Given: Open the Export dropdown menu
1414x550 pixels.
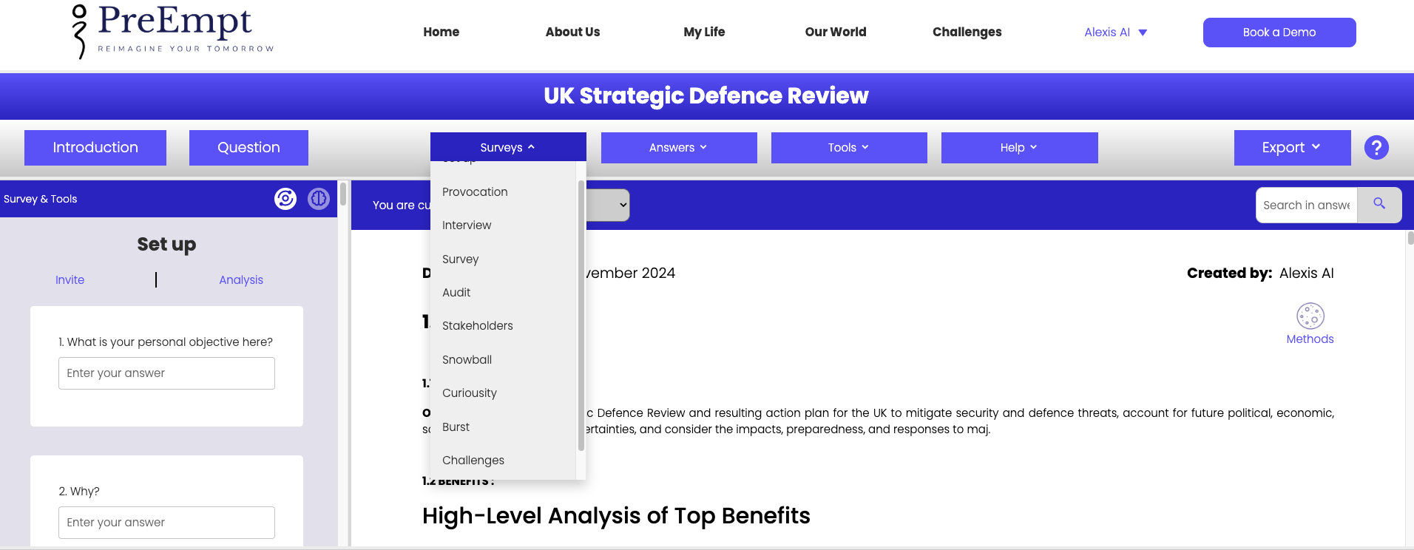Looking at the screenshot, I should (1291, 148).
